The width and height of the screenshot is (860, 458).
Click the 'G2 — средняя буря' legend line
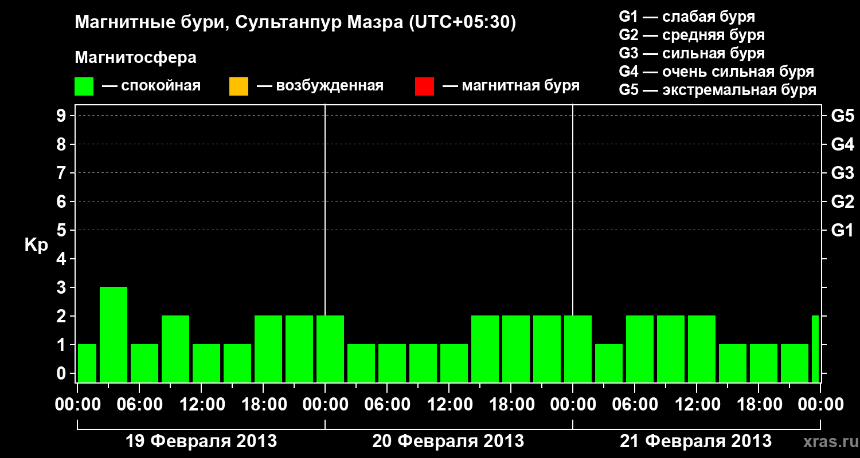691,35
